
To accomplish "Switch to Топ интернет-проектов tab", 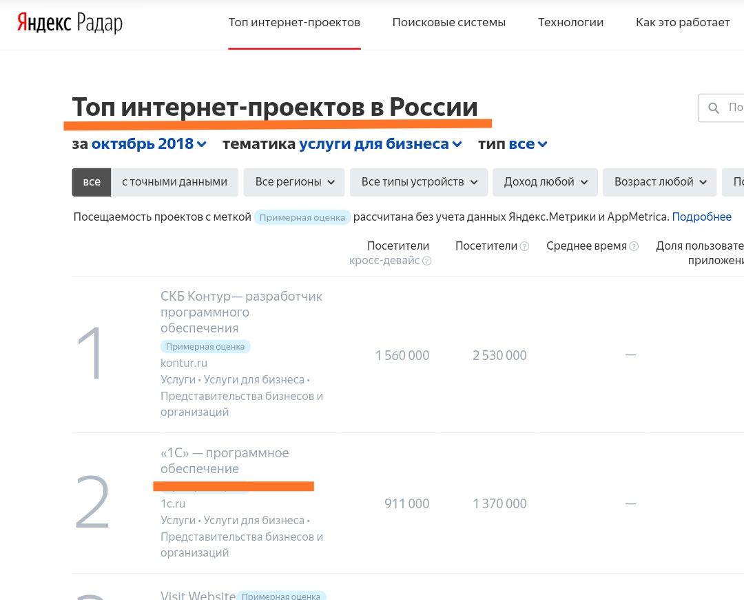I will 294,22.
